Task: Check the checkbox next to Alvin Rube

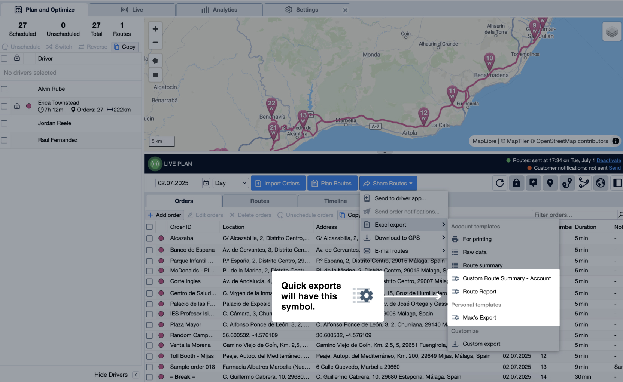Action: [4, 89]
